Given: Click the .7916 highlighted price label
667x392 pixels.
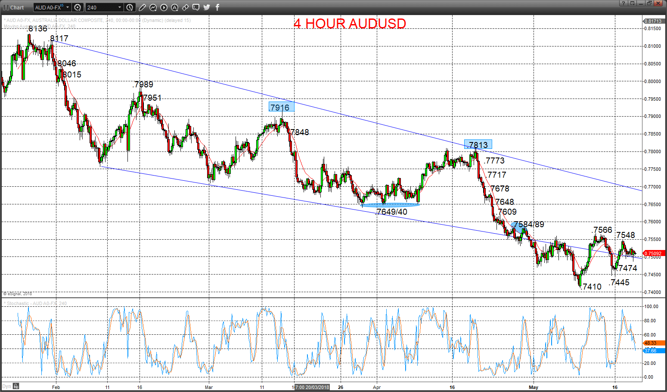Looking at the screenshot, I should pos(281,107).
